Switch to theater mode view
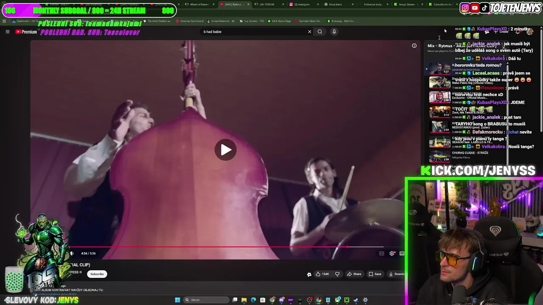Viewport: 543px width, 305px height. 402,253
